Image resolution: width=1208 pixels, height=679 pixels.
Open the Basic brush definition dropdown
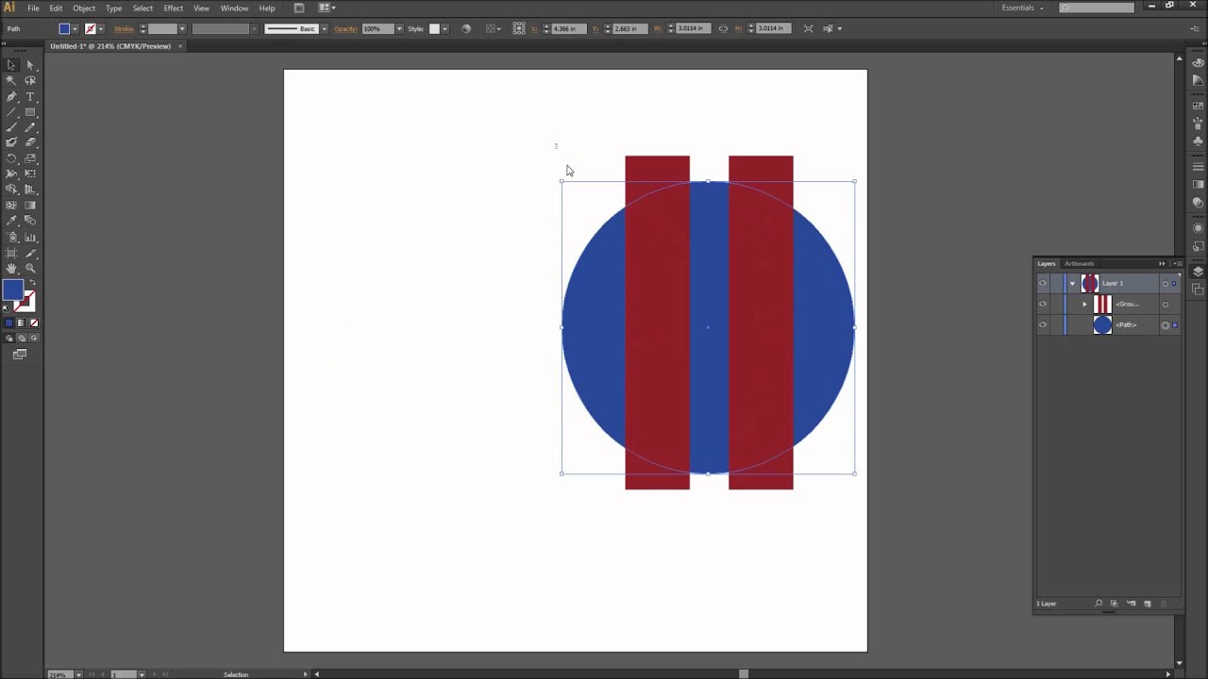point(324,29)
